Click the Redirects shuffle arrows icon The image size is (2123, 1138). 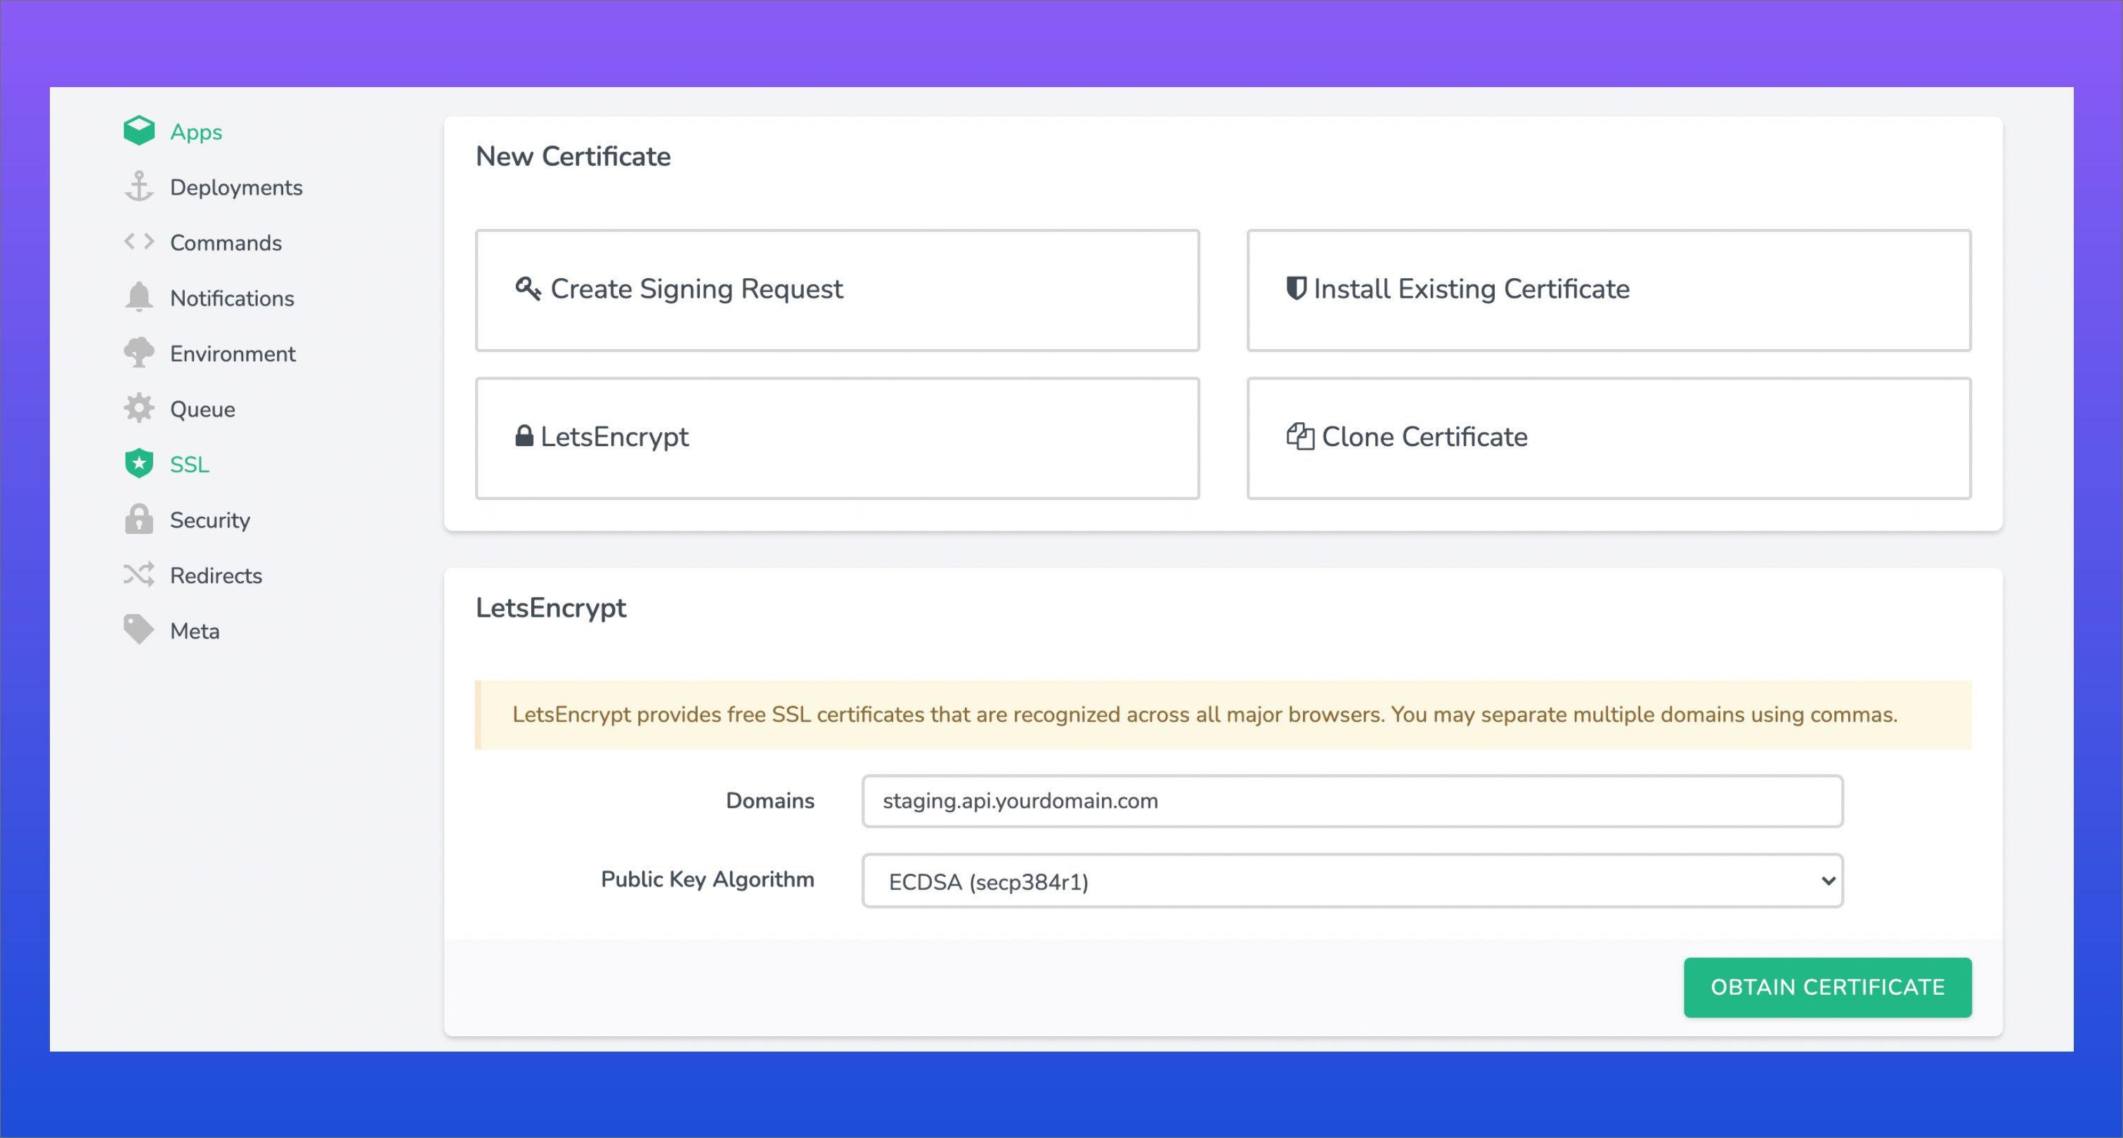coord(138,575)
